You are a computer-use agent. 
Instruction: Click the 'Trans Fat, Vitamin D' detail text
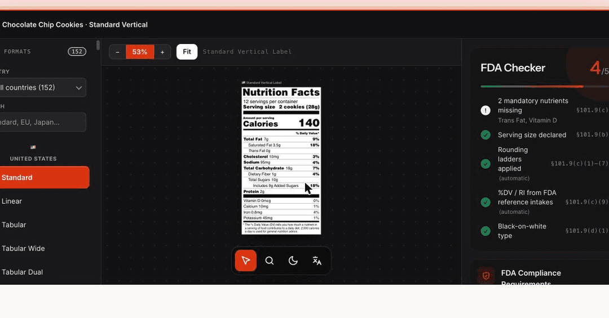coord(527,120)
